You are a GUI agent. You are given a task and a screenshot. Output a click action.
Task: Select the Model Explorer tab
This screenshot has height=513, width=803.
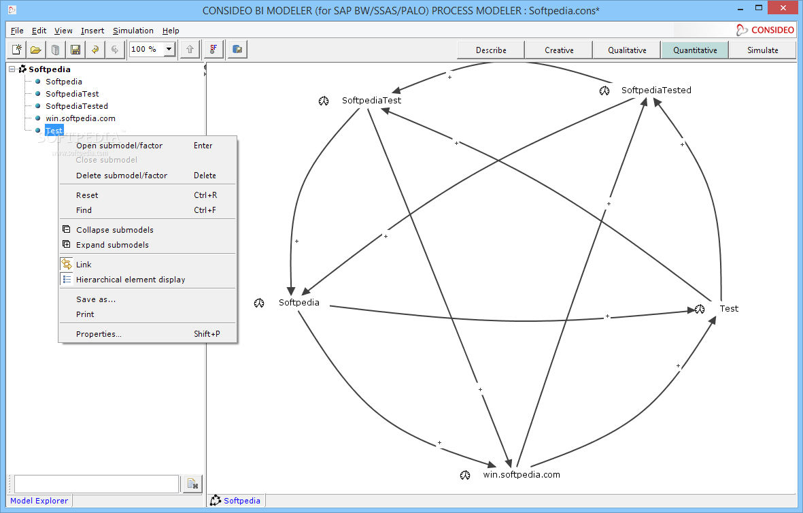pyautogui.click(x=39, y=501)
